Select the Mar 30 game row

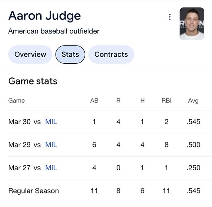110,122
